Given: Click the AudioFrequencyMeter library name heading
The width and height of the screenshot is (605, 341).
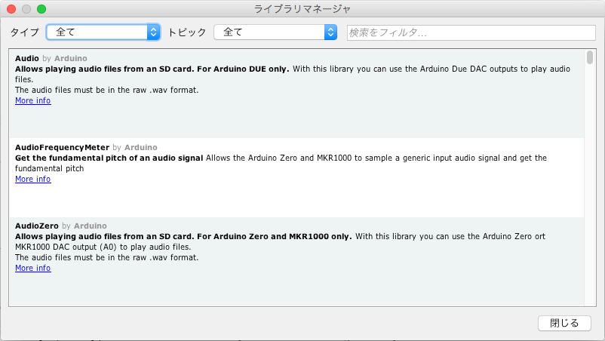Looking at the screenshot, I should pos(62,147).
